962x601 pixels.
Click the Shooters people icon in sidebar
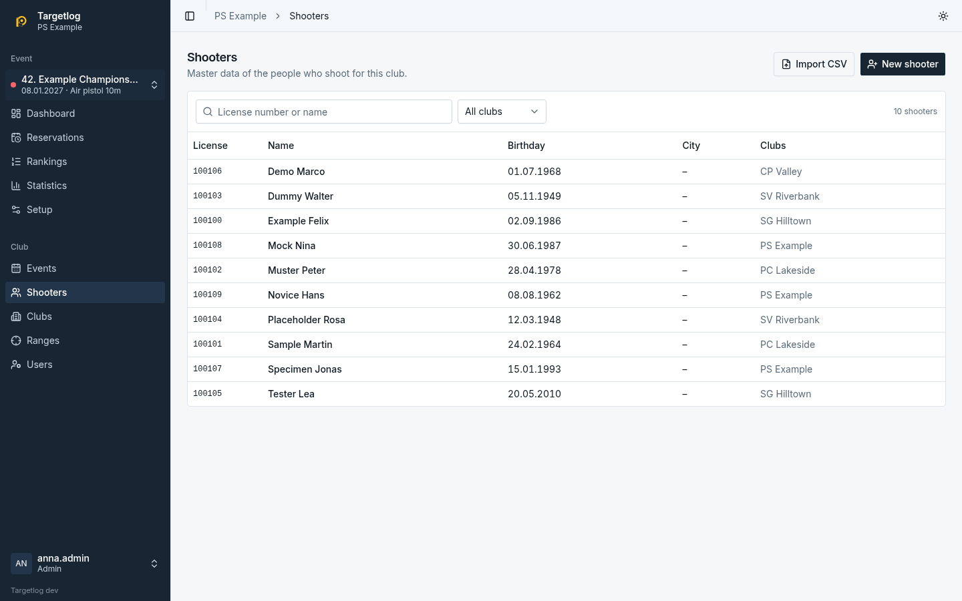click(x=16, y=292)
